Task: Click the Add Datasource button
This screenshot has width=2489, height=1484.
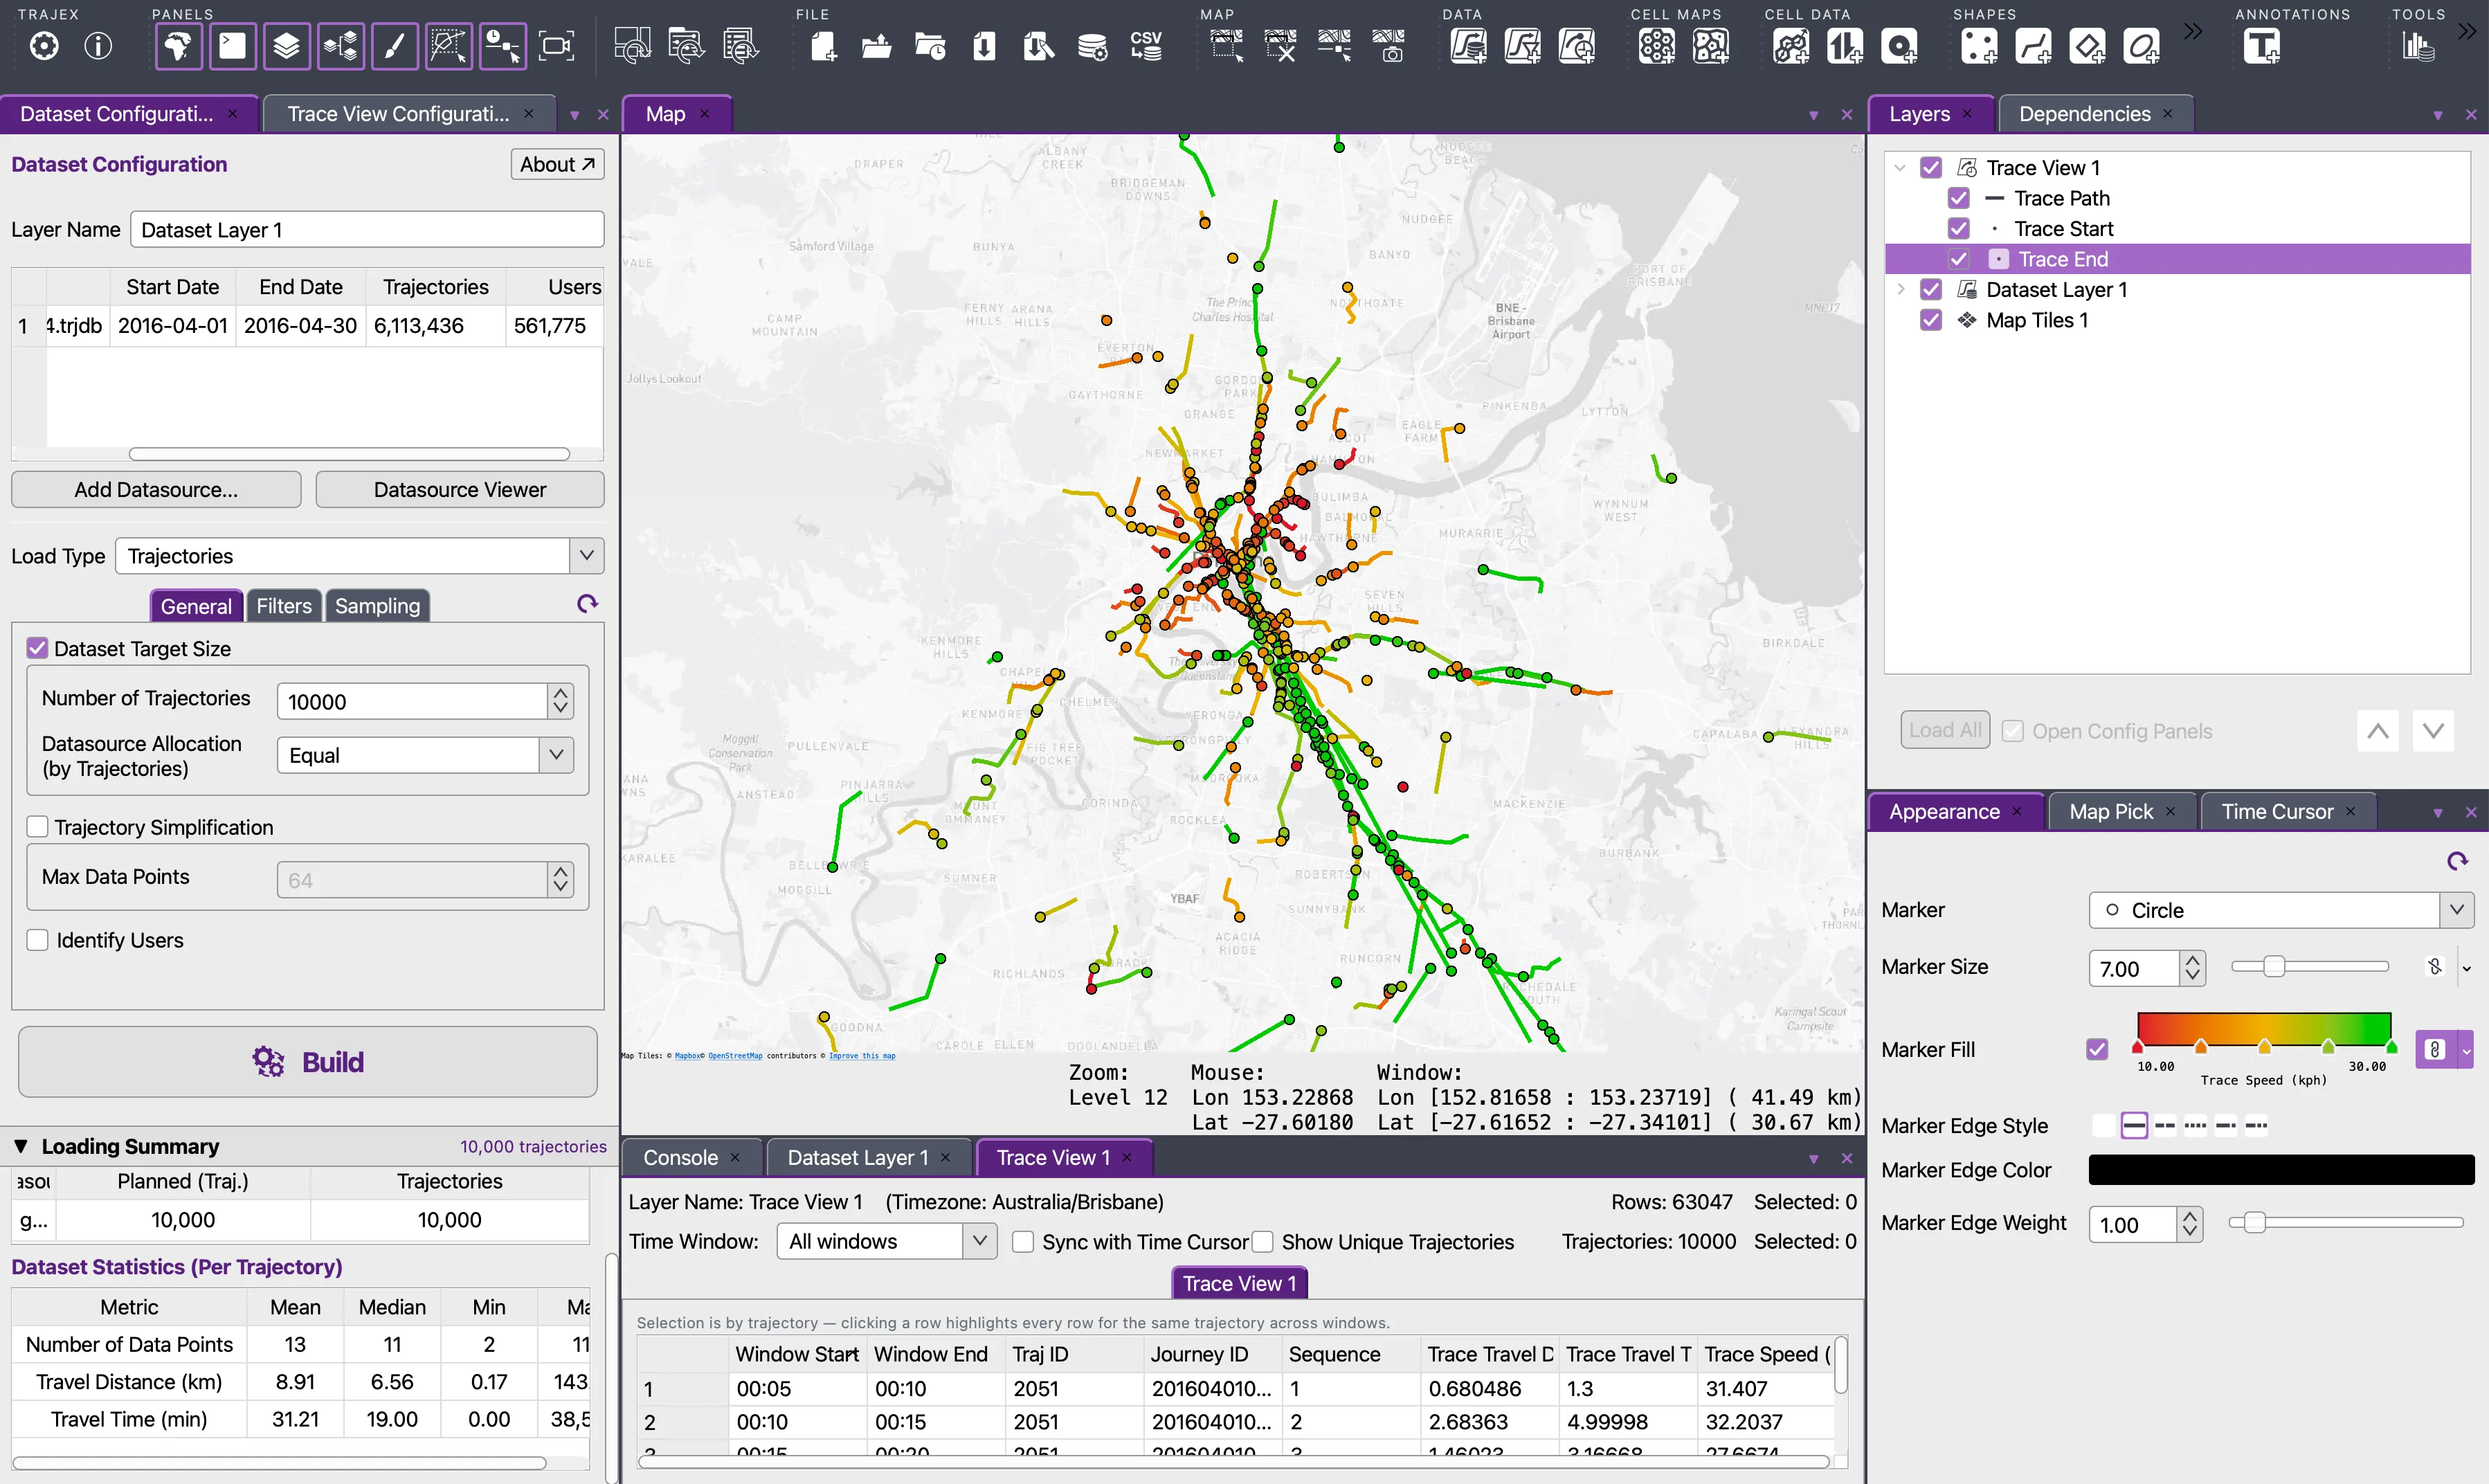Action: 156,490
